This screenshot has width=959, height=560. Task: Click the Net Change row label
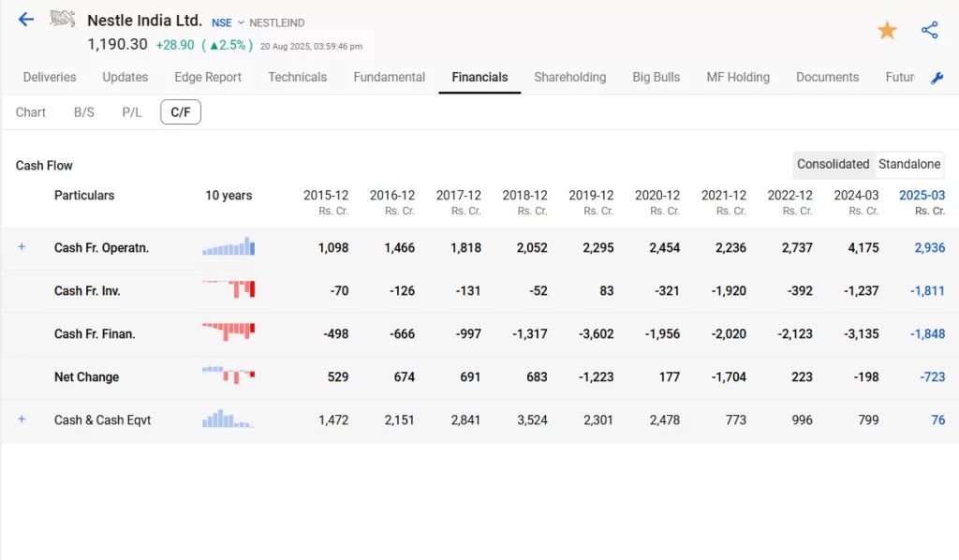coord(87,376)
